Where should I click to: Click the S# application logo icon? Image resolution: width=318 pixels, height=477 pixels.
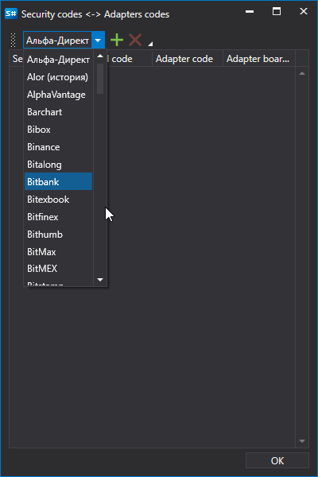(11, 14)
